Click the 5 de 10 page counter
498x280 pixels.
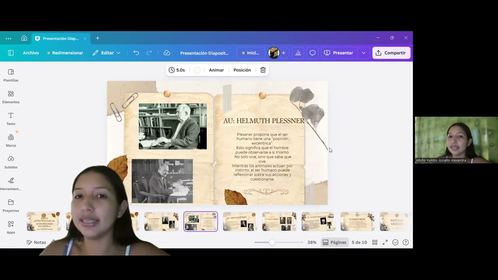[359, 242]
